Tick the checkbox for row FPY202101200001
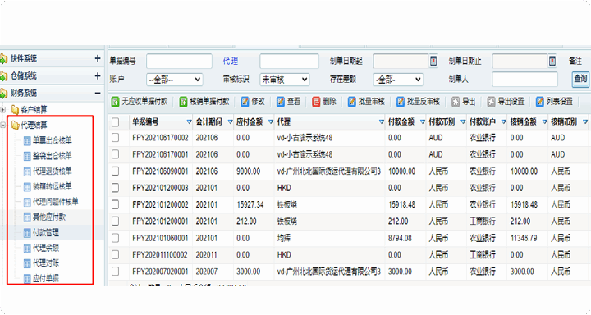 tap(116, 221)
